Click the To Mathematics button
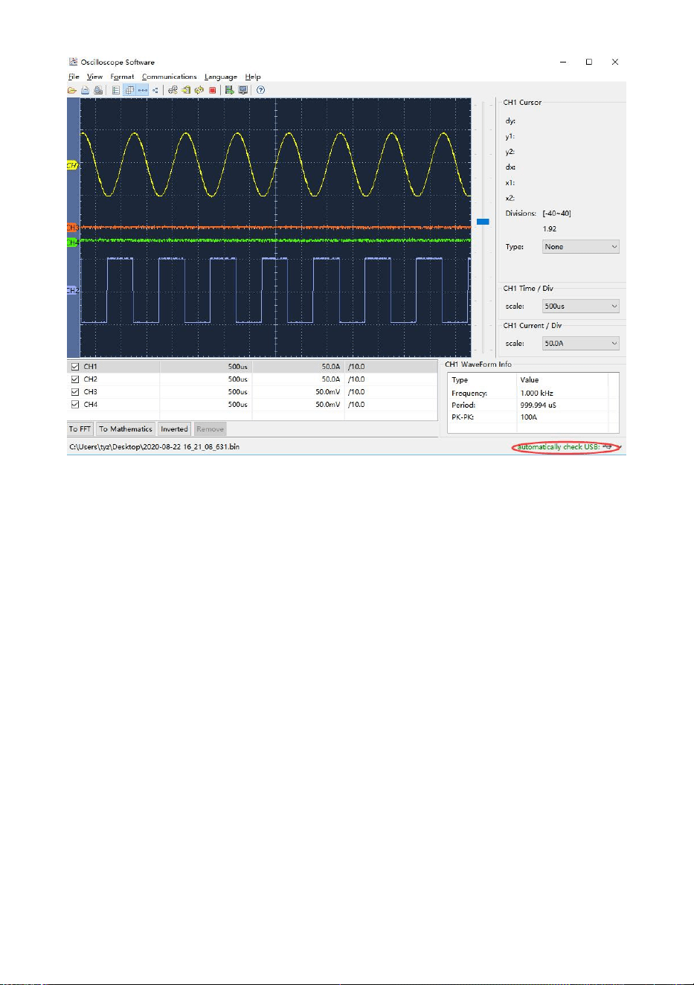The image size is (694, 985). [126, 429]
